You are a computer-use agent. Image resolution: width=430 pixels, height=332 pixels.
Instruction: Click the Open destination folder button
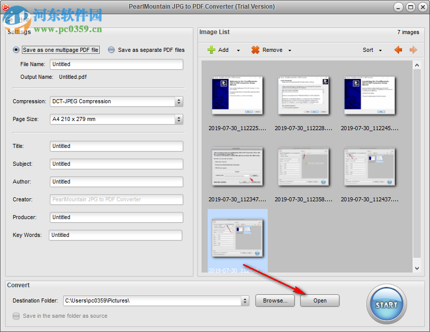pos(320,300)
